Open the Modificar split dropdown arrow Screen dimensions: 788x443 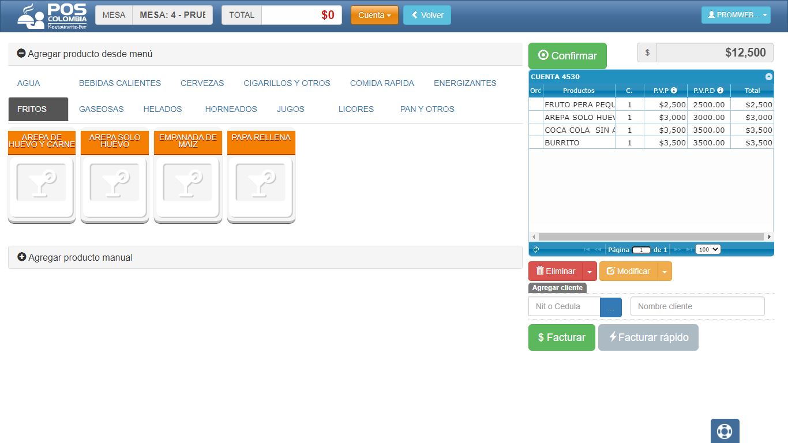coord(665,271)
